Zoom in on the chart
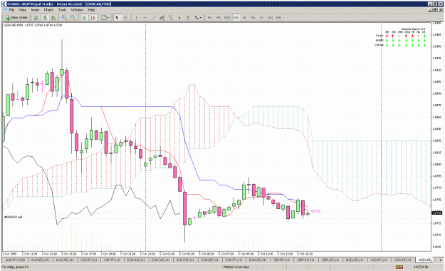 click(x=64, y=18)
